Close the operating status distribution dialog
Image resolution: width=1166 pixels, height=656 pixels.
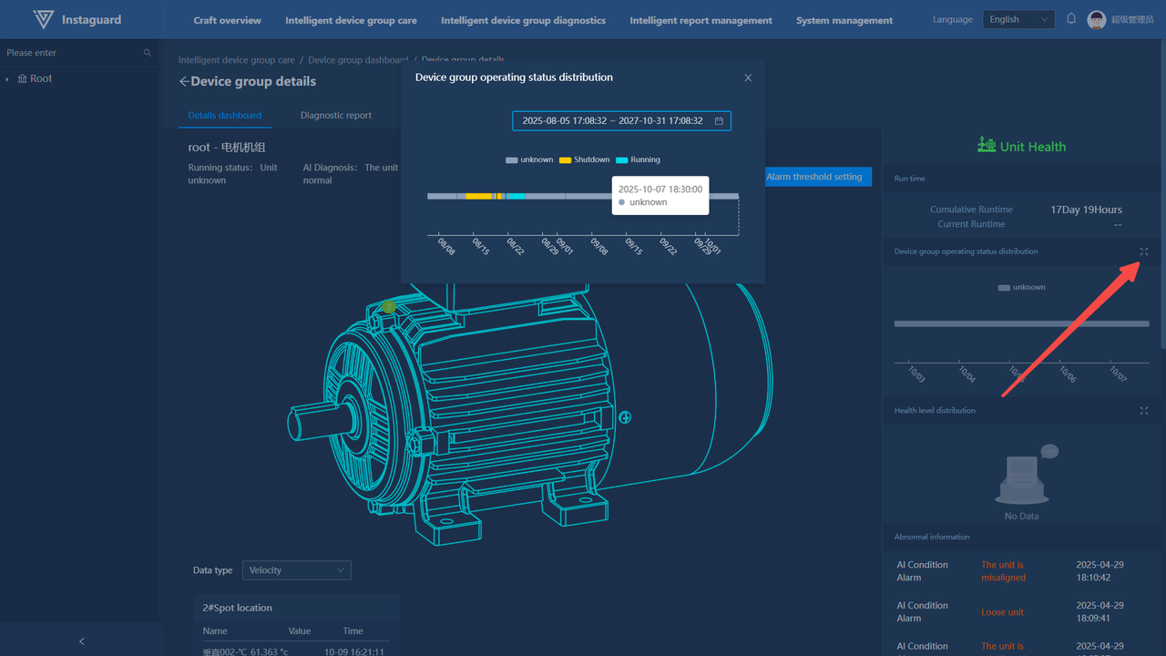(748, 78)
